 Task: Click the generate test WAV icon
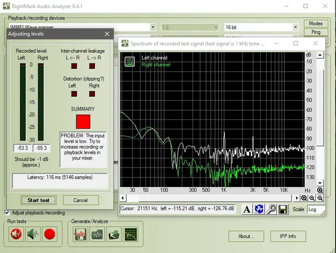pos(81,234)
